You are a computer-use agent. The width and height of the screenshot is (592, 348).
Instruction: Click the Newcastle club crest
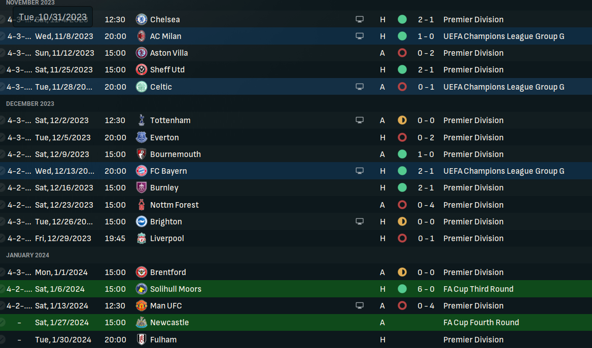pos(141,322)
